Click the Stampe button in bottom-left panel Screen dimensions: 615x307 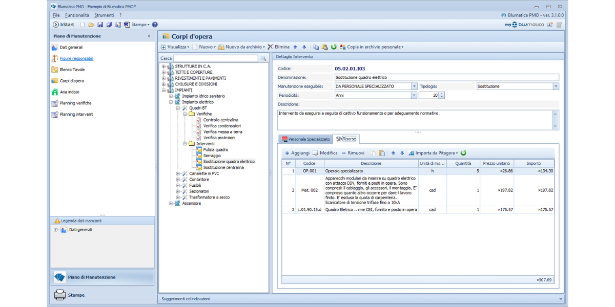(76, 295)
